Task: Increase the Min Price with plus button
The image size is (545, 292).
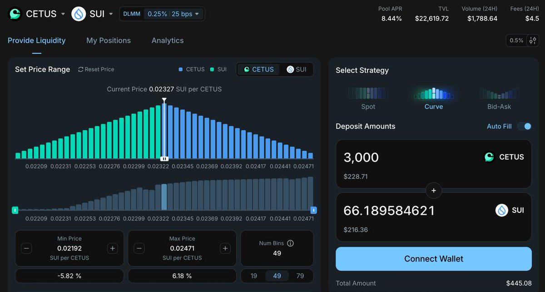Action: click(113, 248)
